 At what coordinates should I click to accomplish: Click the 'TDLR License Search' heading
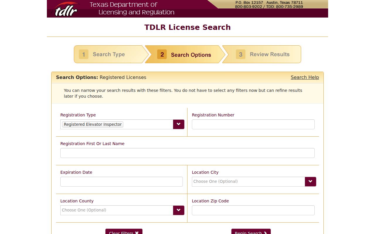tap(187, 27)
